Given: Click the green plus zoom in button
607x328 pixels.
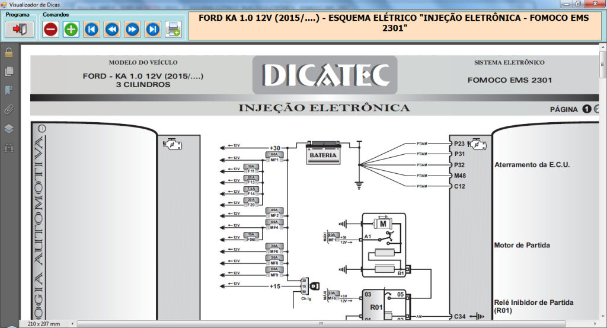Looking at the screenshot, I should [71, 30].
